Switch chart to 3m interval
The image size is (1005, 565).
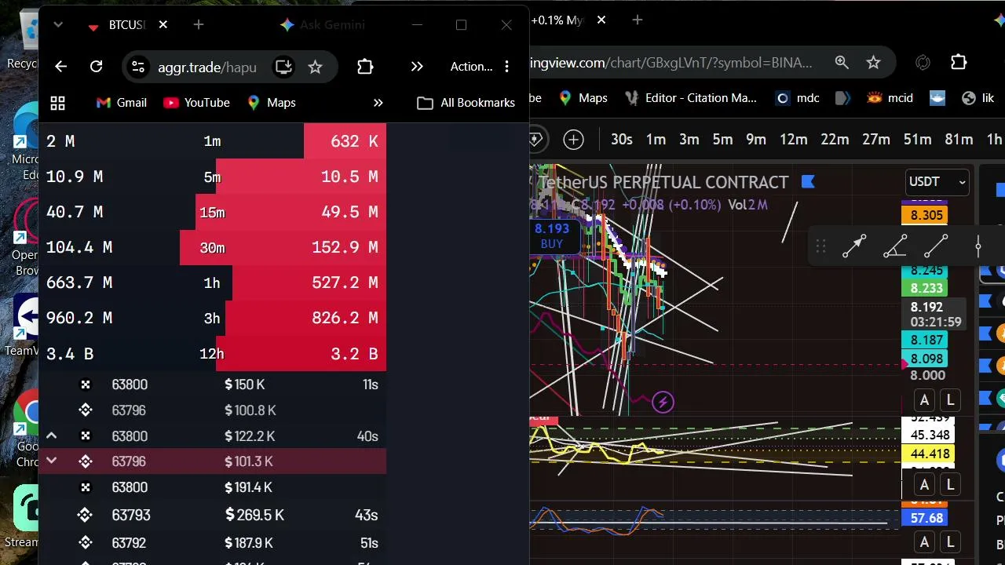pyautogui.click(x=689, y=140)
